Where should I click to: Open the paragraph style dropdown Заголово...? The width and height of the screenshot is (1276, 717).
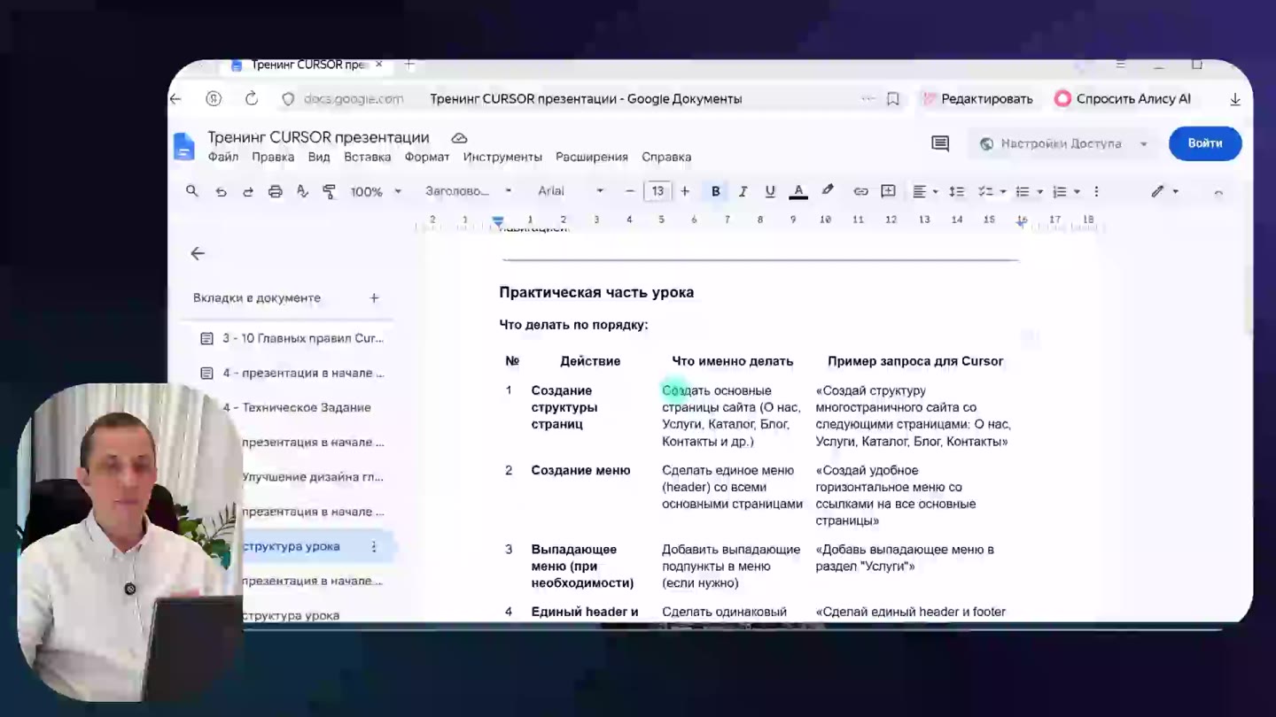pos(468,191)
